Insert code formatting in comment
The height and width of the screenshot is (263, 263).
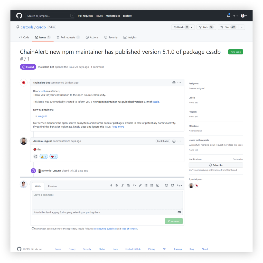134,185
